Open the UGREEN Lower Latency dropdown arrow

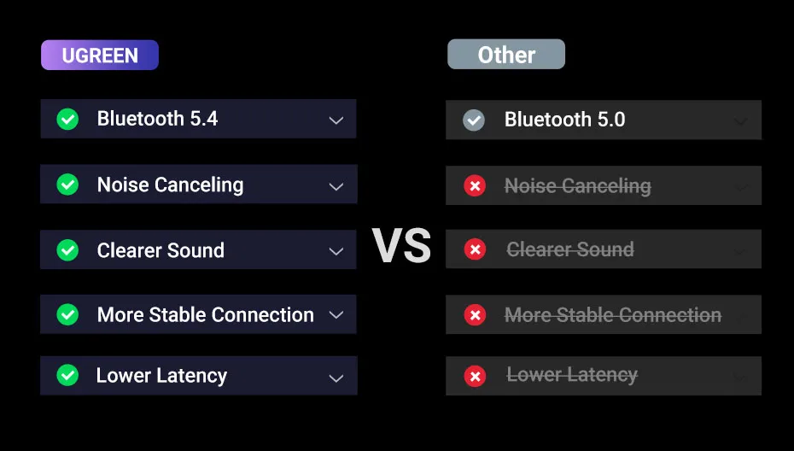coord(336,378)
